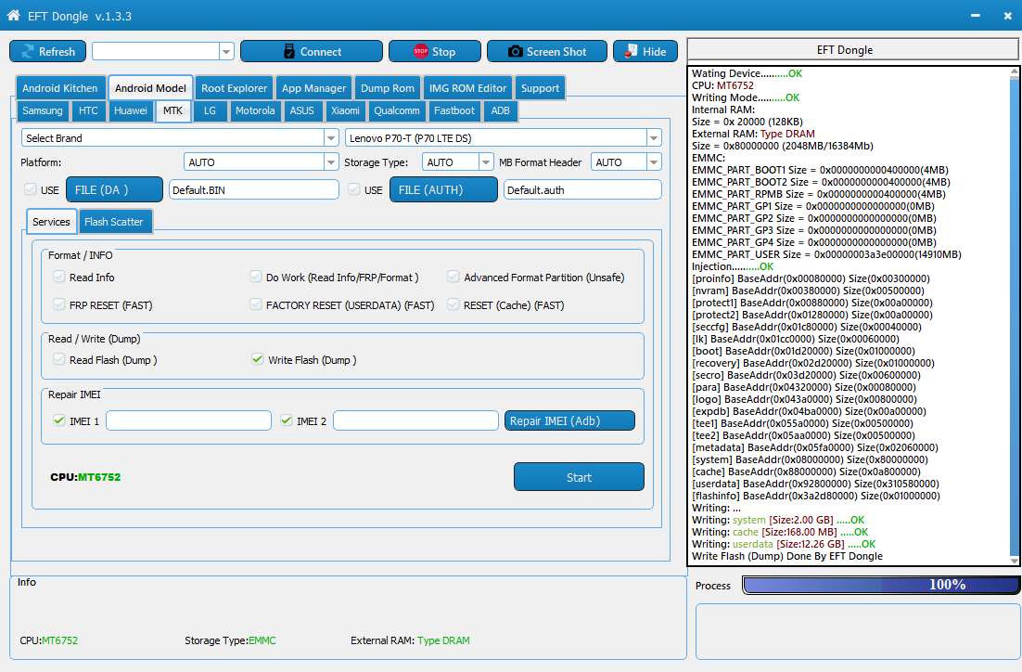Select the Services sub-tab
Viewport: 1022px width, 672px height.
click(52, 222)
